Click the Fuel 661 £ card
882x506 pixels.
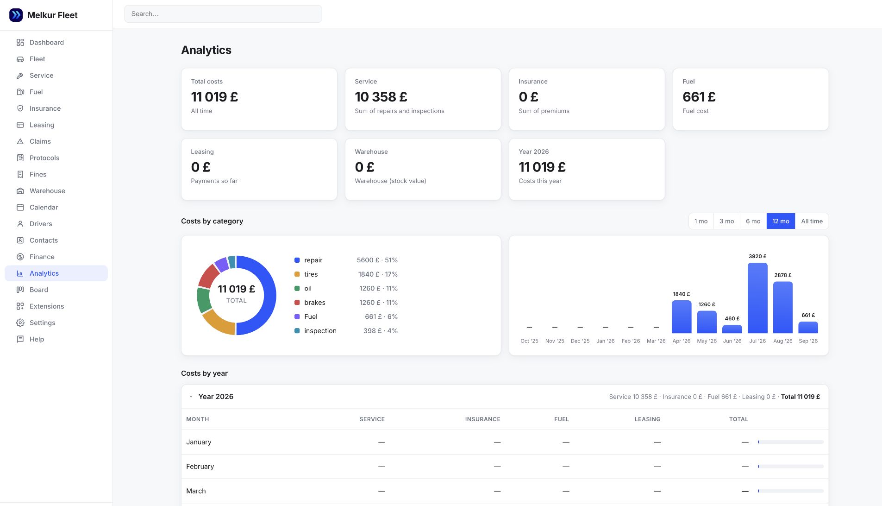click(x=751, y=99)
